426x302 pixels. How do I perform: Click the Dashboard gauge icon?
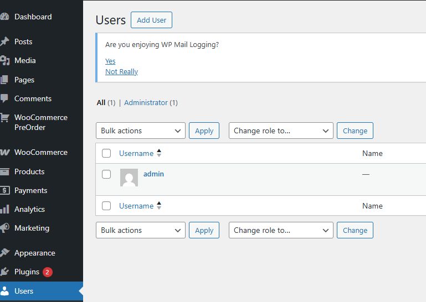tap(5, 17)
